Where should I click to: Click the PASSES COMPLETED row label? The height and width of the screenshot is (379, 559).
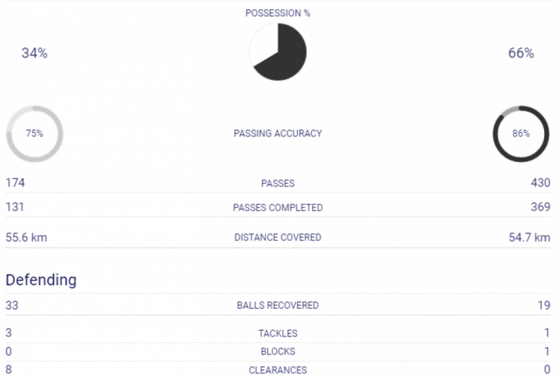(278, 207)
